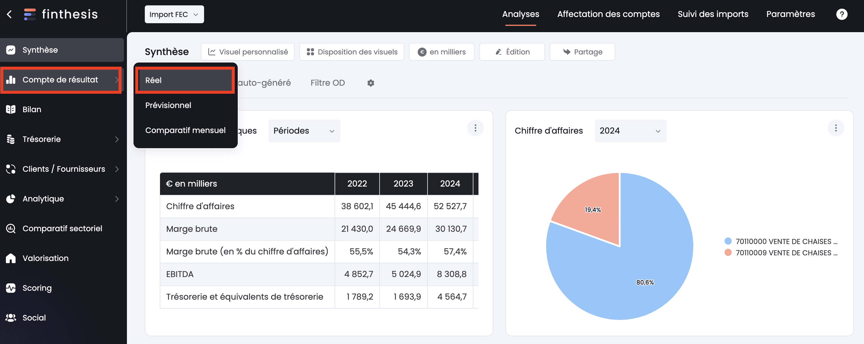Click the 52 527,7 cell
864x344 pixels.
[450, 206]
